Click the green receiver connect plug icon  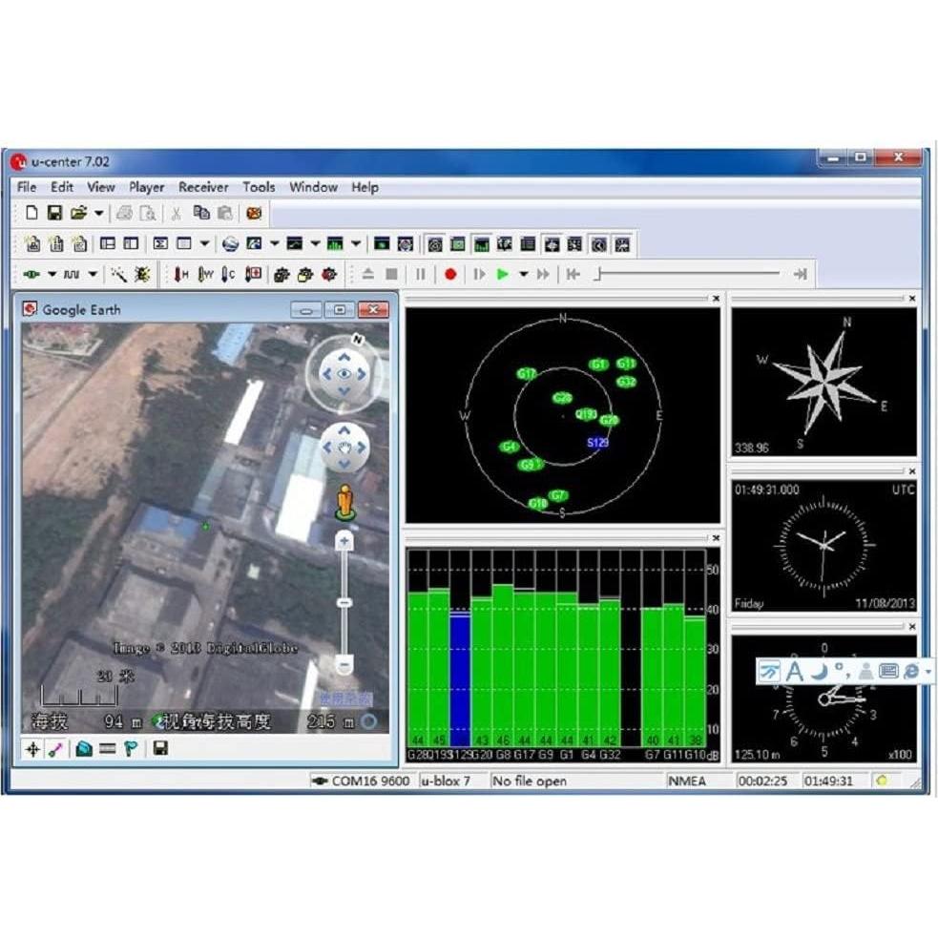[32, 275]
